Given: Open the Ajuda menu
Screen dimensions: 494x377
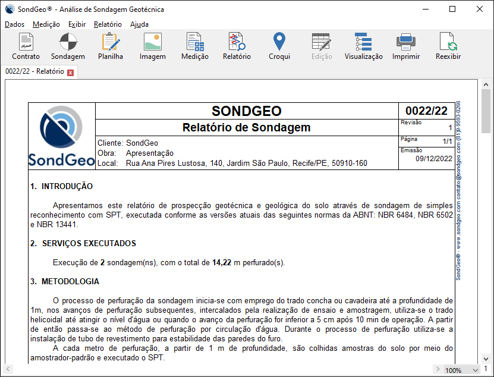Looking at the screenshot, I should point(139,24).
